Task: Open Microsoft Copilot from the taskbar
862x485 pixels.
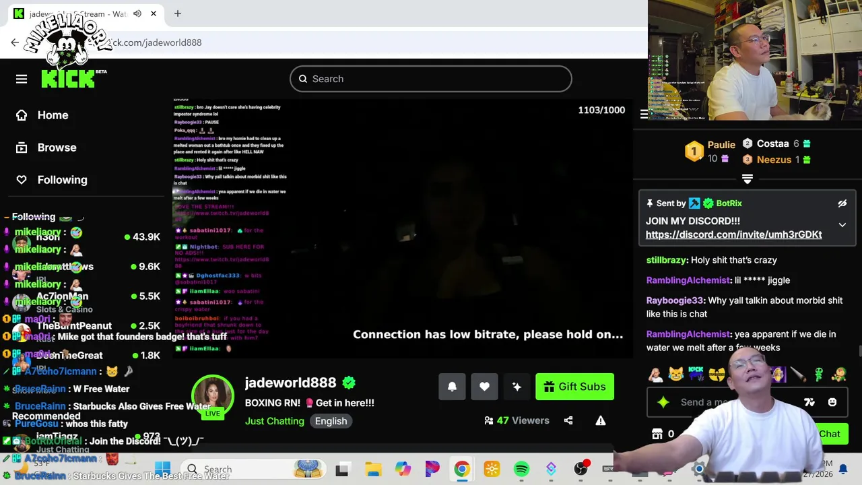Action: click(403, 469)
